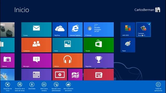
Task: Open the Música tile
Action: click(67, 60)
